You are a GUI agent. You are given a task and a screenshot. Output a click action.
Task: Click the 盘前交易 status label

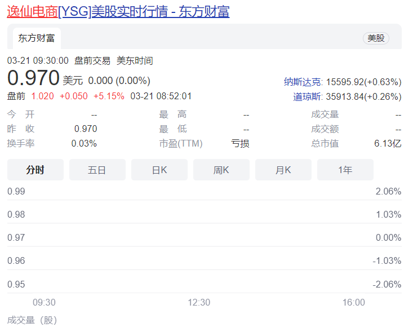point(92,60)
